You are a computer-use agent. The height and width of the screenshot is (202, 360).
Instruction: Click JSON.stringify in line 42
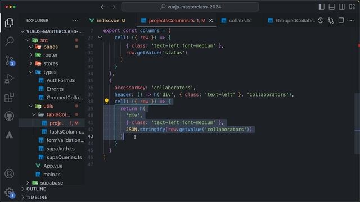pyautogui.click(x=145, y=130)
